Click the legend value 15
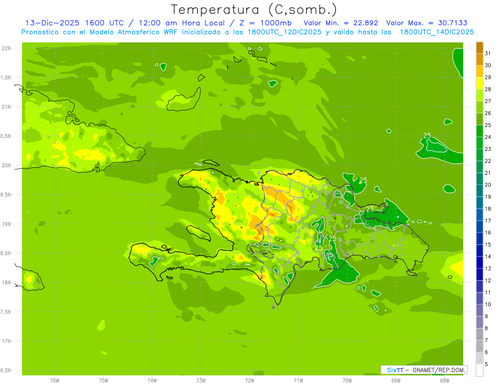Screen dimensions: 499x386 pyautogui.click(x=488, y=245)
